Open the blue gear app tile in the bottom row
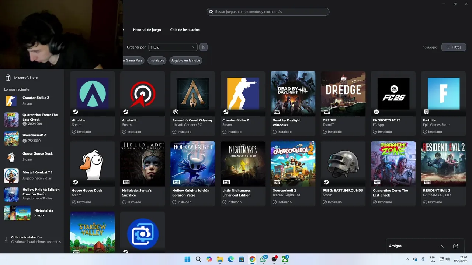 (142, 232)
